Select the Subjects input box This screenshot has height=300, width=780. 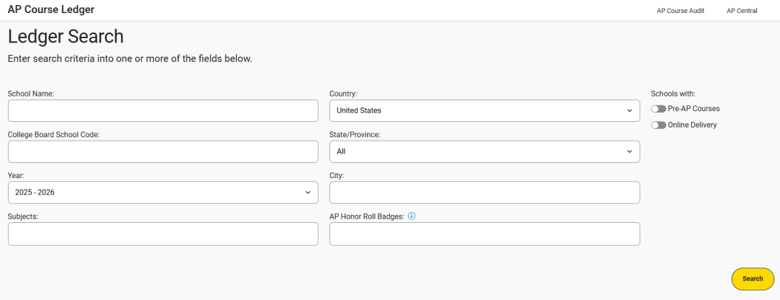click(163, 234)
